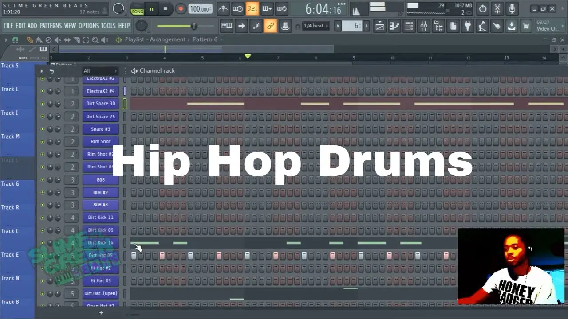Select the 808 #2 channel button
This screenshot has width=568, height=319.
(100, 193)
